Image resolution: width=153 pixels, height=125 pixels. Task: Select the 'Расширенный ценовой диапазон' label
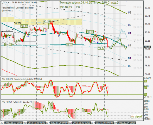18,8
